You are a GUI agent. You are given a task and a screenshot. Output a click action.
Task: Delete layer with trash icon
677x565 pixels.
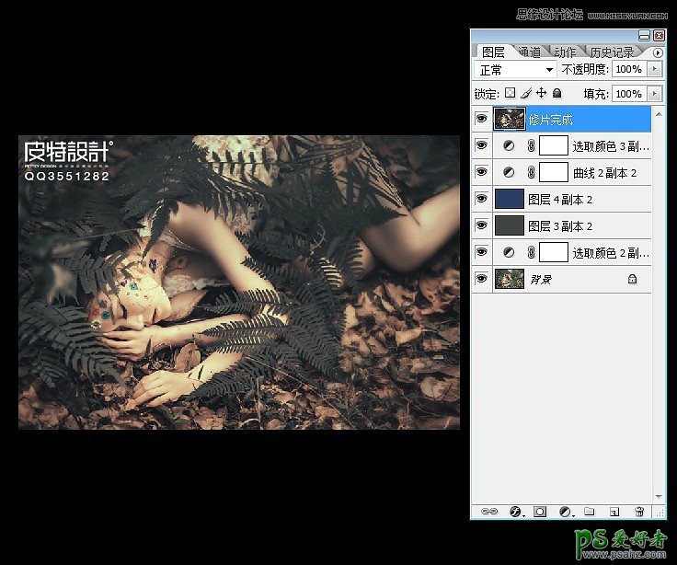[639, 512]
